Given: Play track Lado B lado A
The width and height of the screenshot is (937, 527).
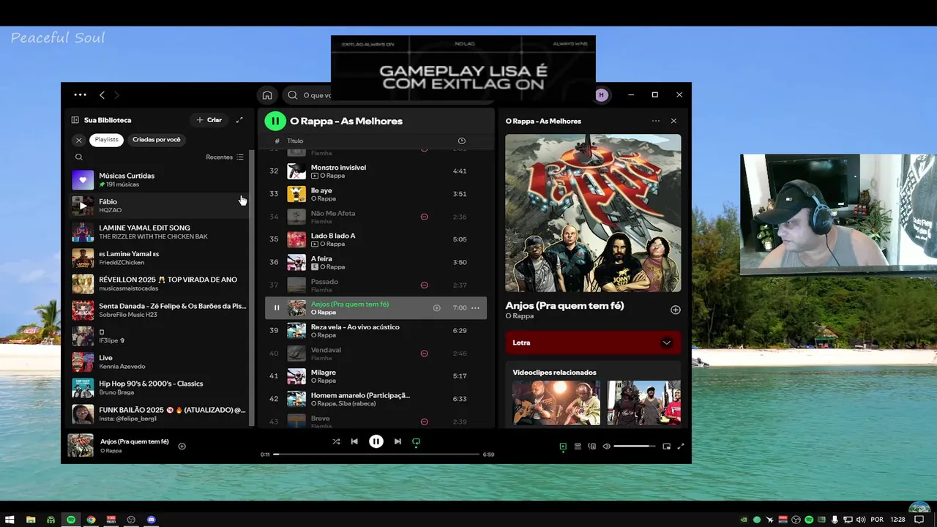Looking at the screenshot, I should (x=376, y=239).
